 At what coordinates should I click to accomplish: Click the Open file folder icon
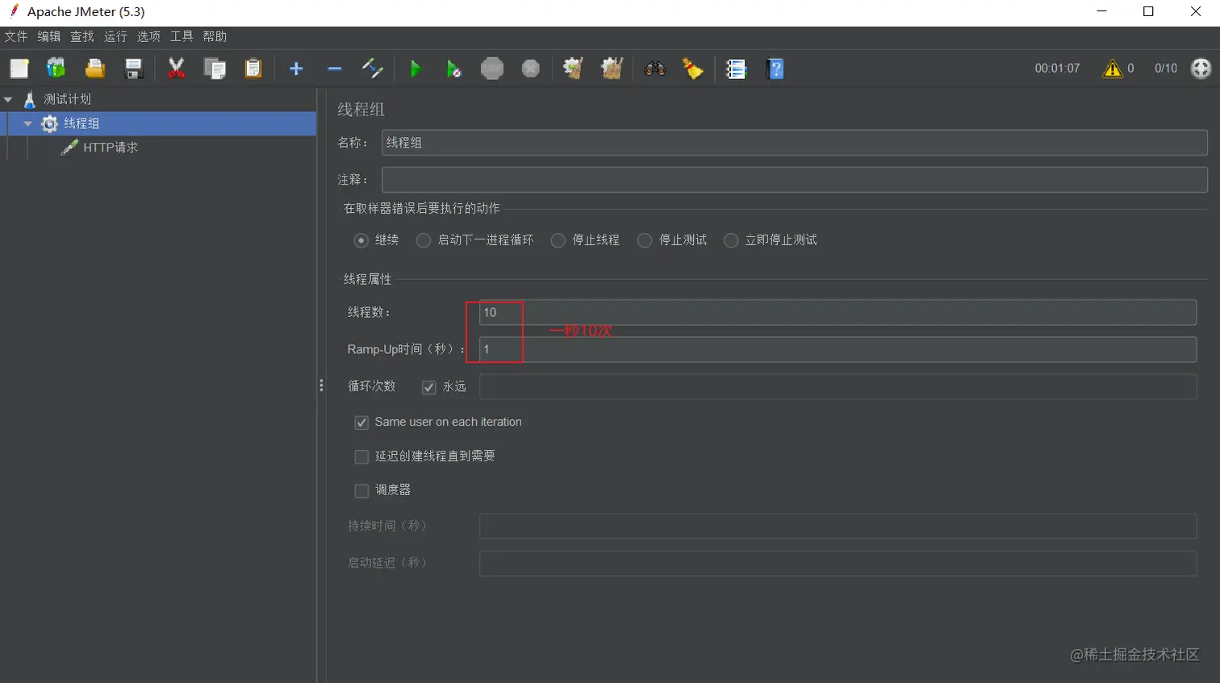[x=95, y=69]
